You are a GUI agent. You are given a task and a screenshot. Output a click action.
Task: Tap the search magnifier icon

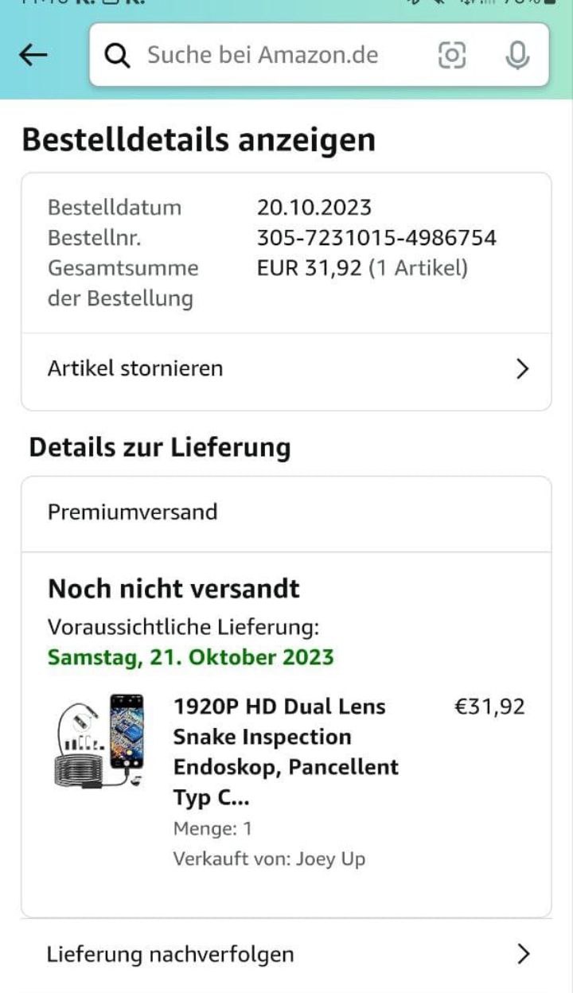(x=118, y=55)
